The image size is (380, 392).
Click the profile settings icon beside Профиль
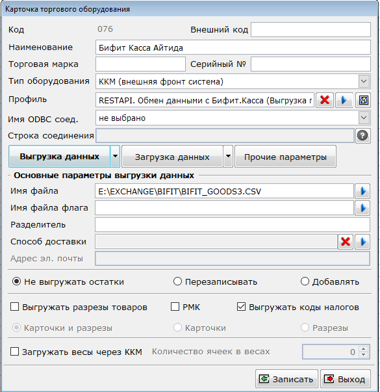[363, 100]
